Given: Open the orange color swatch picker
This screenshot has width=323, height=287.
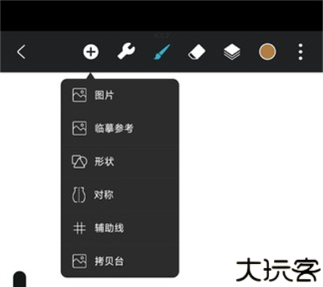Looking at the screenshot, I should (x=267, y=52).
